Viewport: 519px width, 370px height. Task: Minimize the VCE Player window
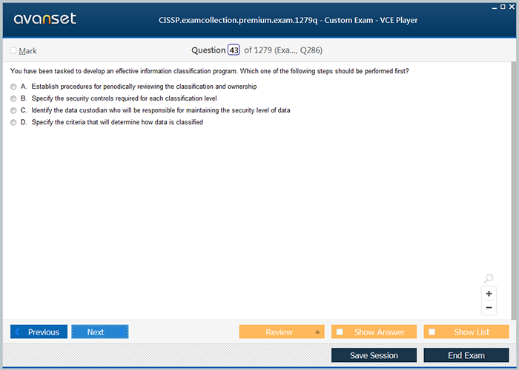click(x=494, y=6)
